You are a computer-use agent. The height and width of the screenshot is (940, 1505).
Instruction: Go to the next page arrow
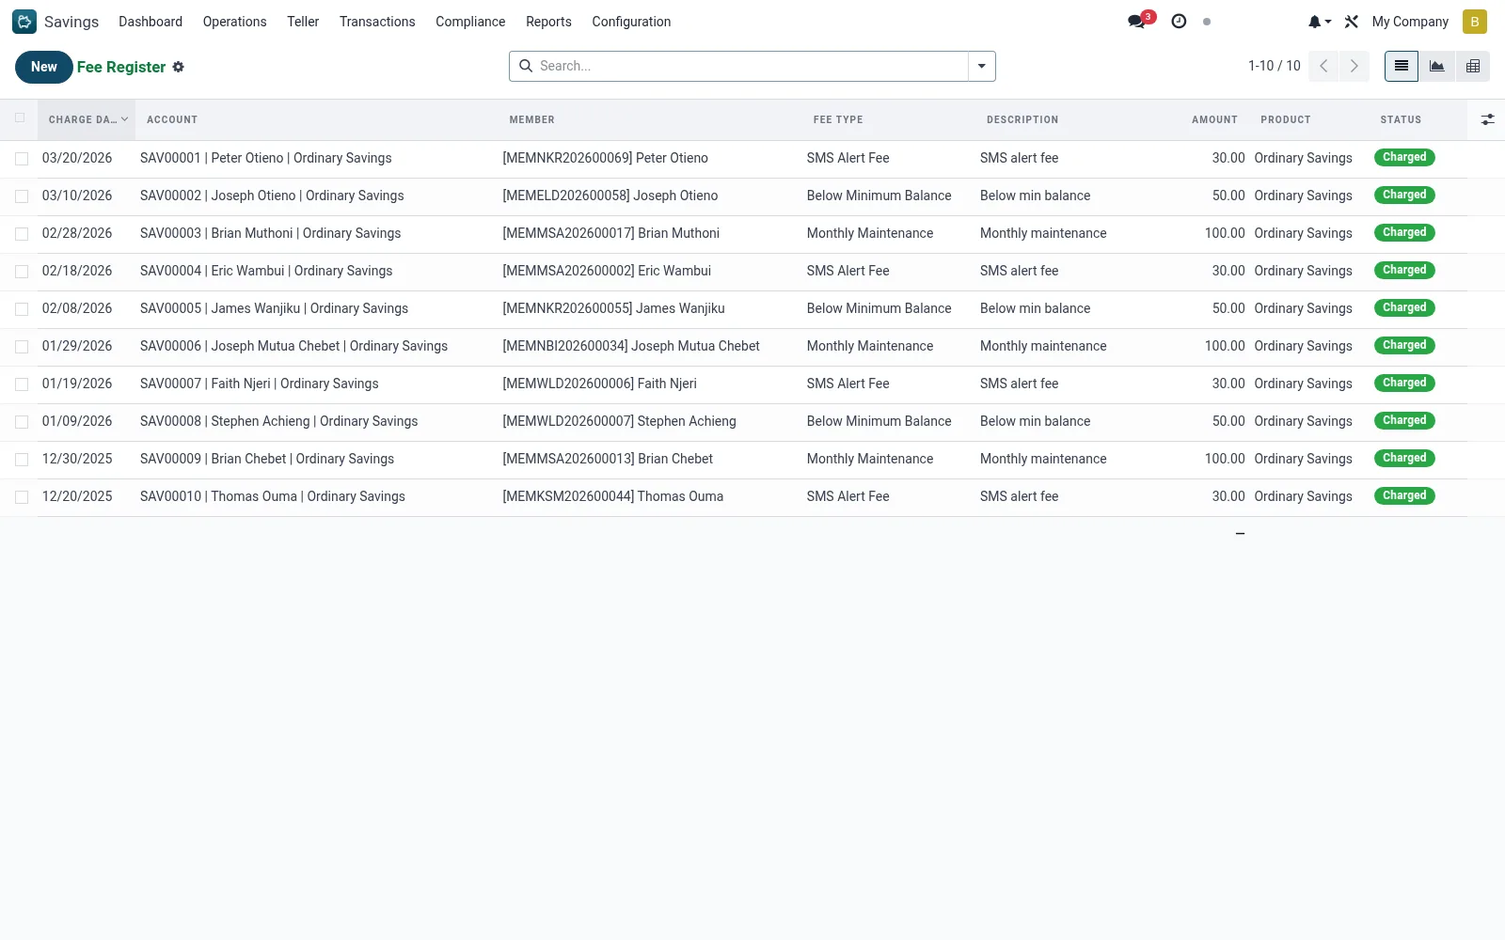coord(1354,66)
